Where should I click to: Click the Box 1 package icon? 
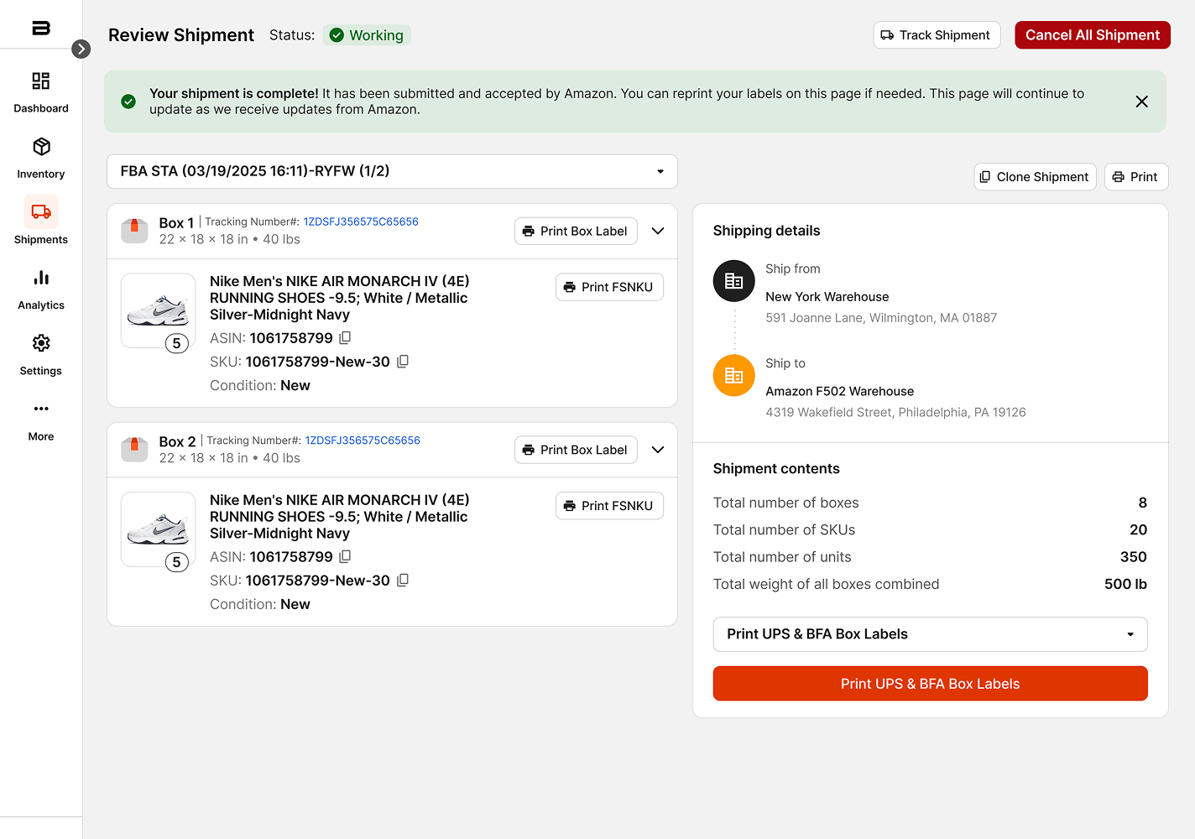pos(134,230)
